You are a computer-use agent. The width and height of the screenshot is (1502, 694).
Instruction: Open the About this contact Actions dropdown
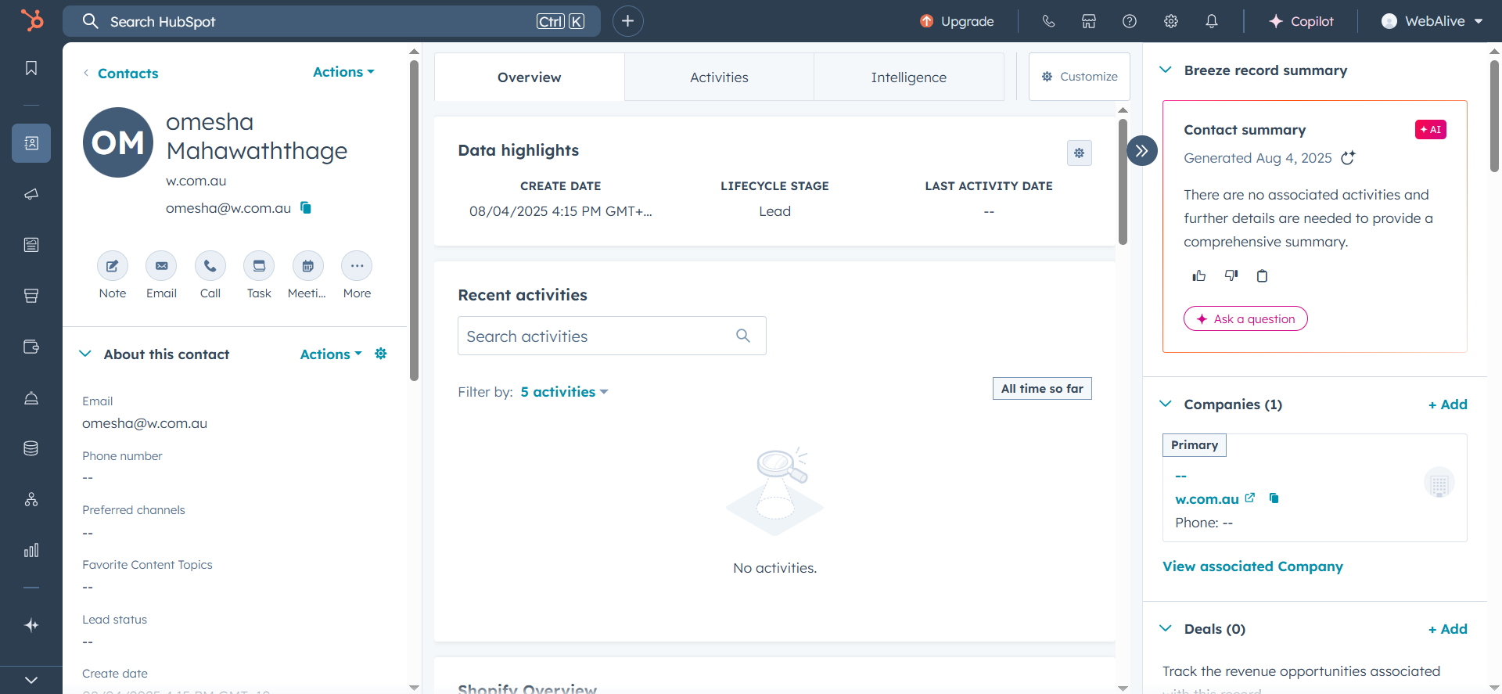pos(331,354)
